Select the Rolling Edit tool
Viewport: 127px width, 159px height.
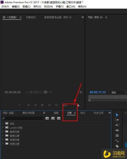117,135
